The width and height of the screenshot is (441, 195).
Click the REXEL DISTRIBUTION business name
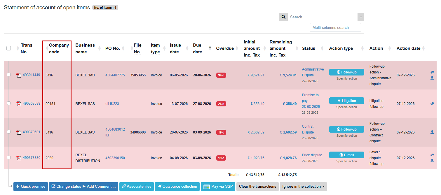(88, 158)
